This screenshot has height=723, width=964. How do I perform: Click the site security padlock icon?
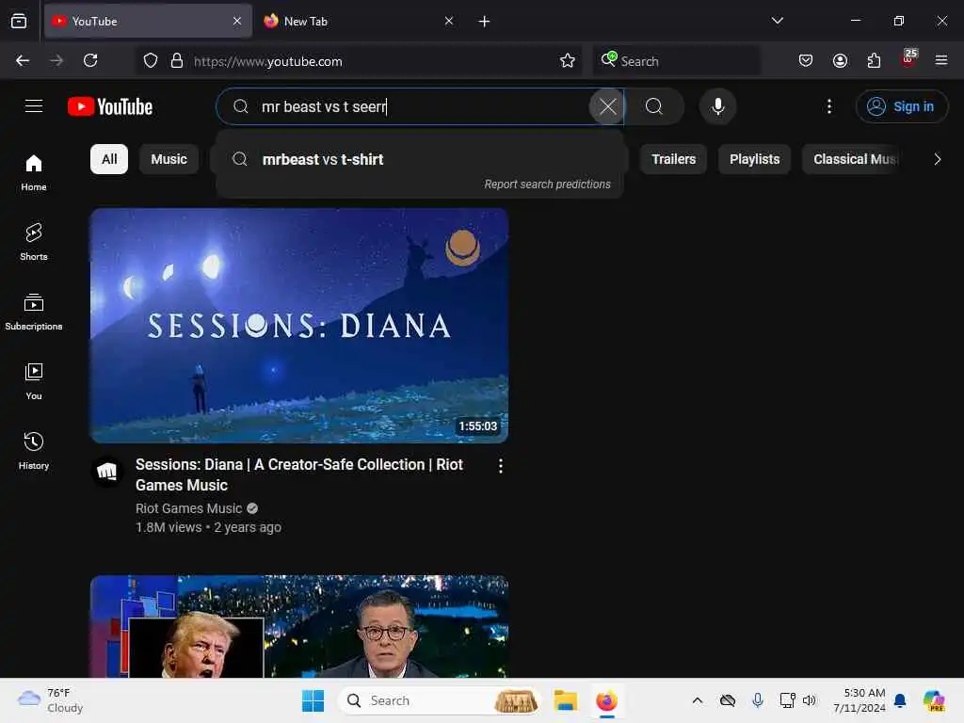tap(177, 61)
